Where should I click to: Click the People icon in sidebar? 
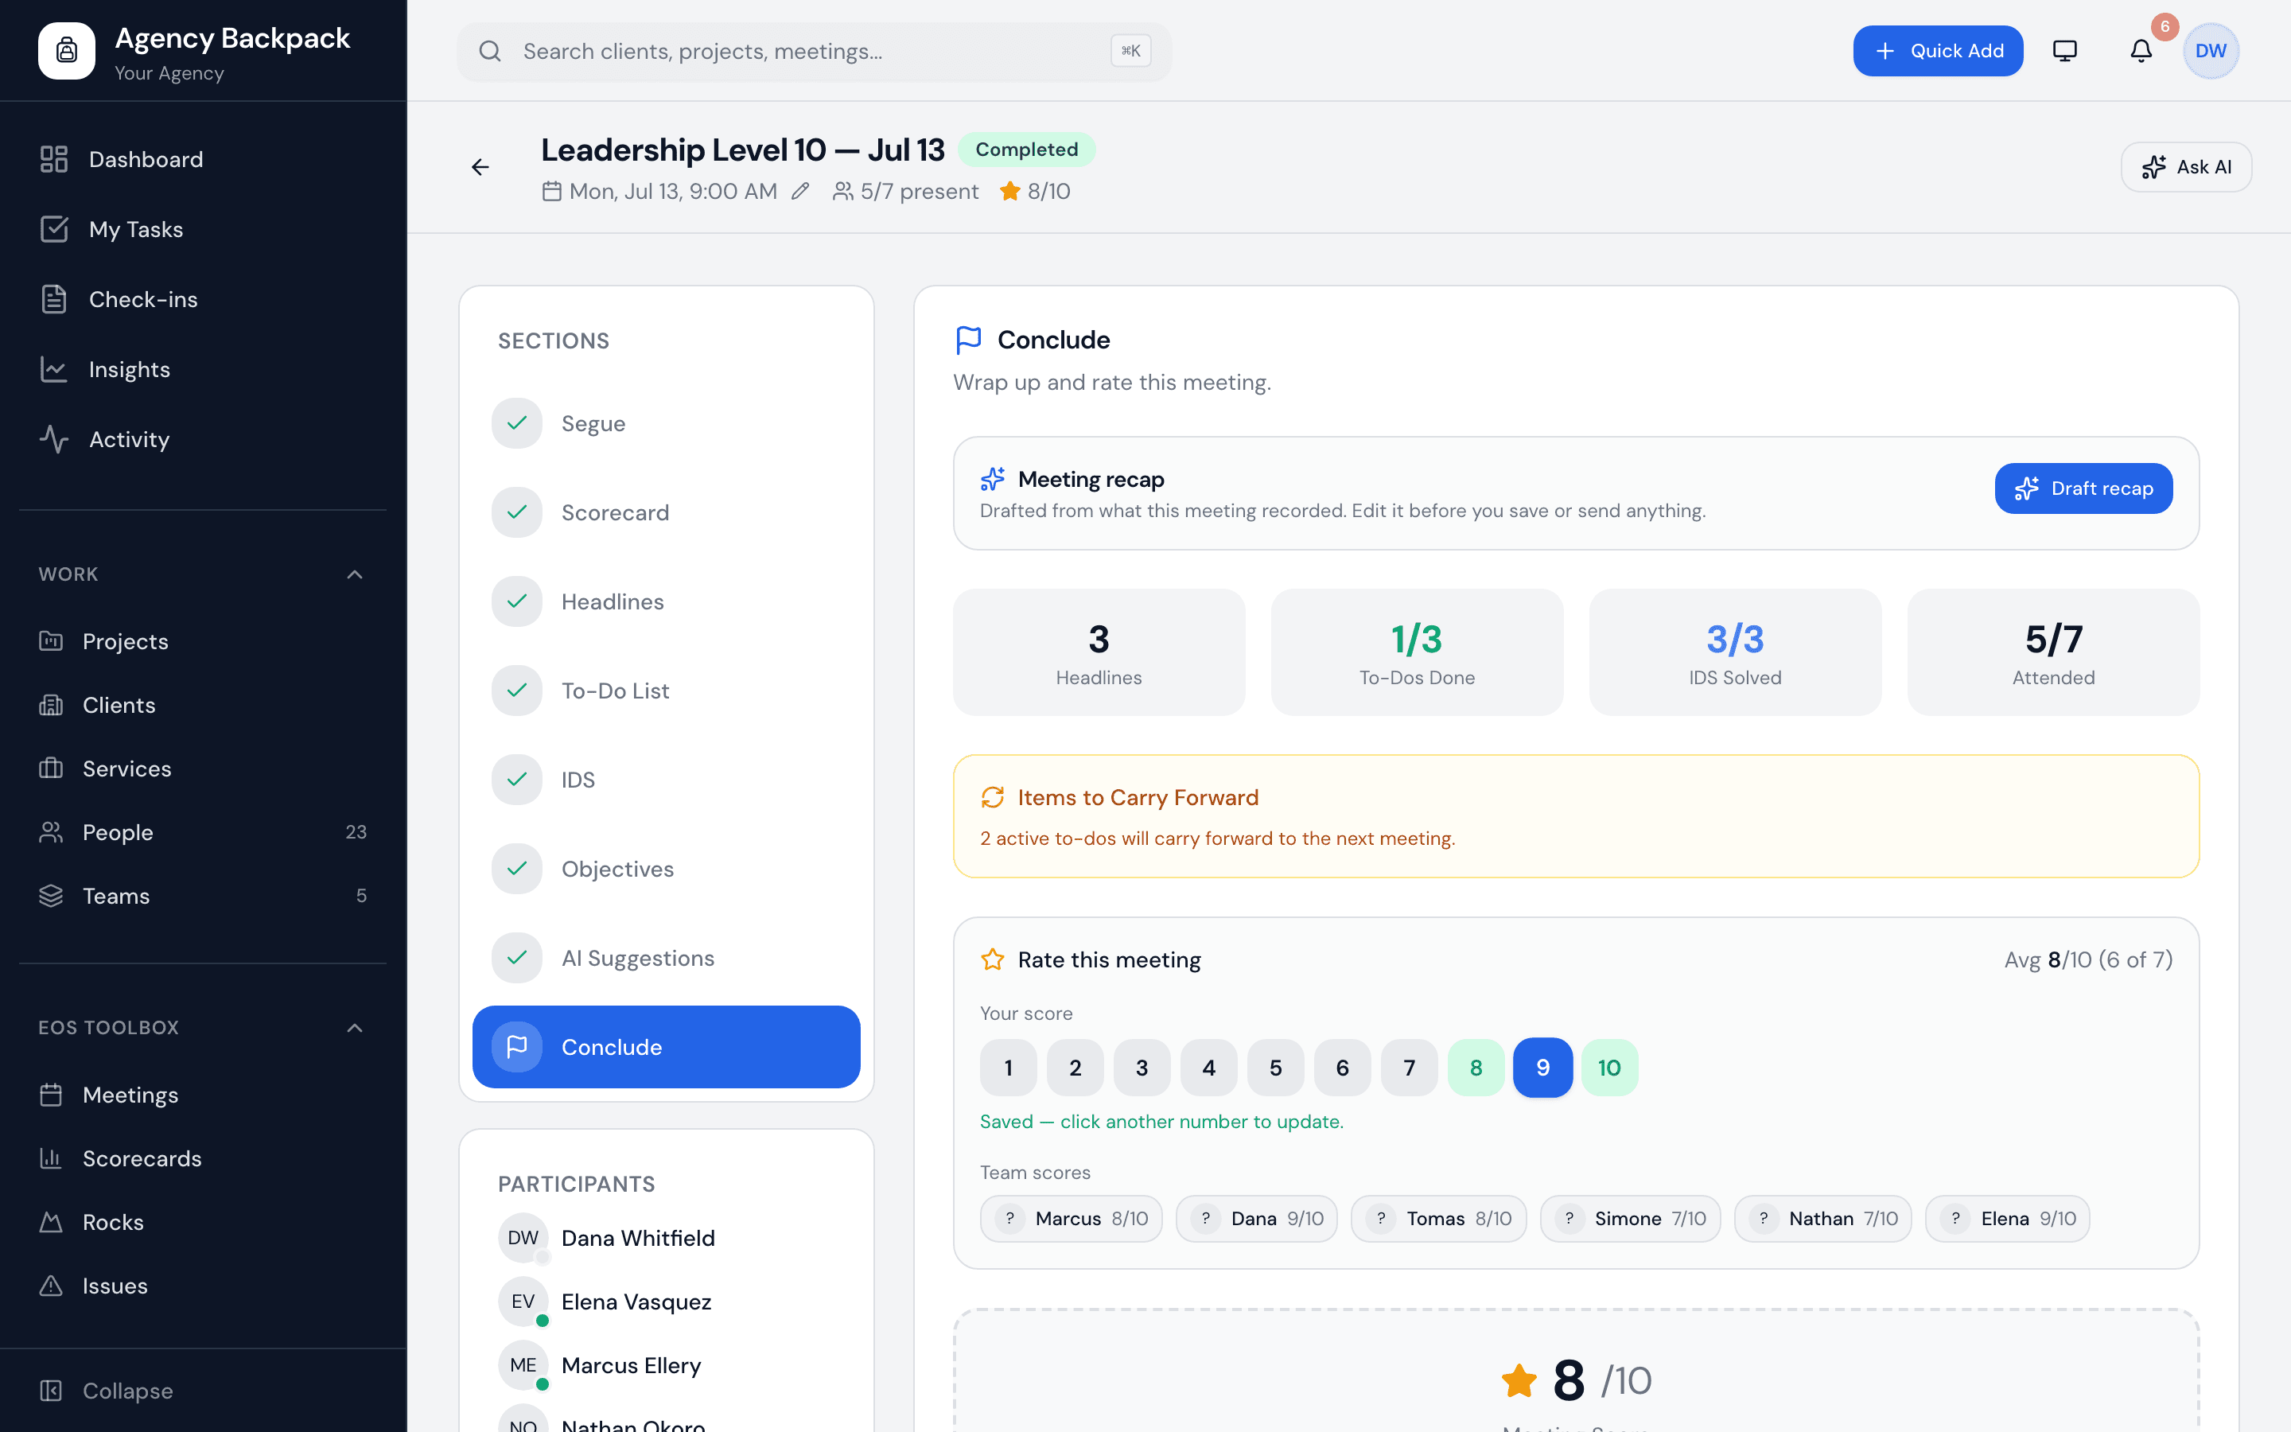51,831
